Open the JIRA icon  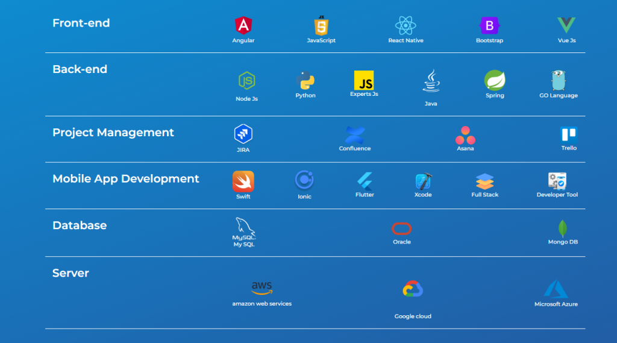pos(243,134)
